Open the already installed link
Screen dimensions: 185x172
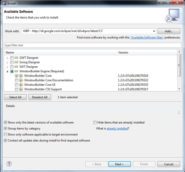click(x=117, y=128)
